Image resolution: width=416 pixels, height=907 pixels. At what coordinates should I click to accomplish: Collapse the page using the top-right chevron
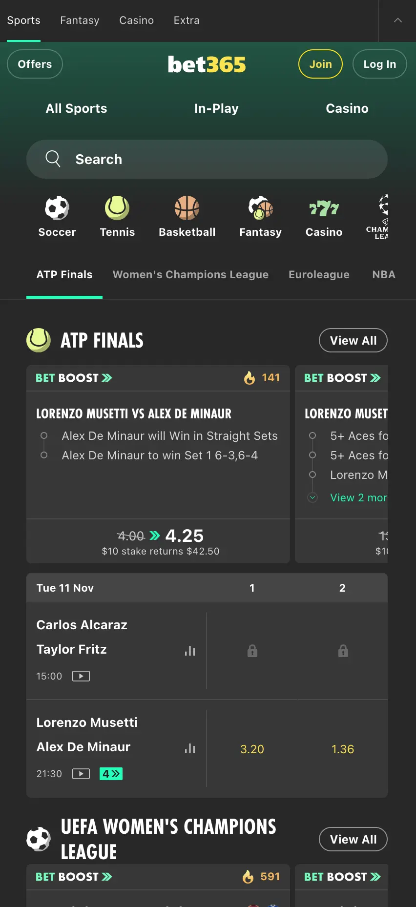tap(398, 20)
